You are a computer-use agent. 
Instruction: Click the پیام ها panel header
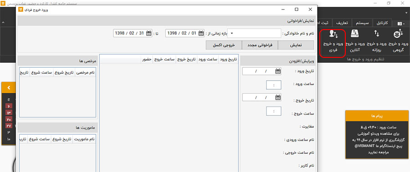pos(377,116)
